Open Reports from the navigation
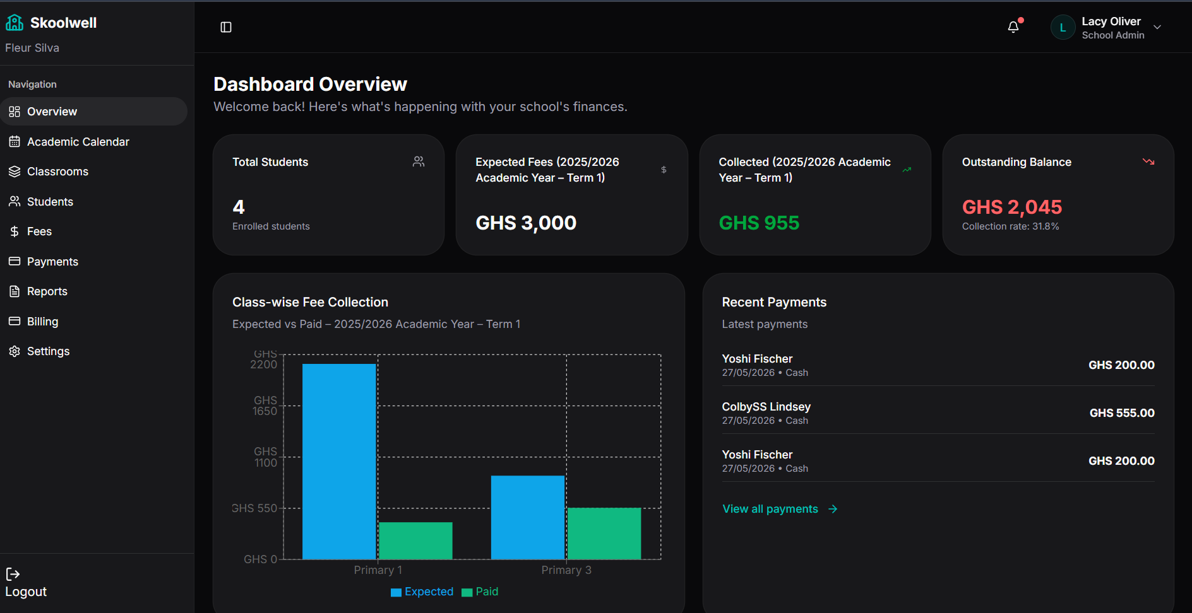Screen dimensions: 1192x613 click(x=93, y=291)
